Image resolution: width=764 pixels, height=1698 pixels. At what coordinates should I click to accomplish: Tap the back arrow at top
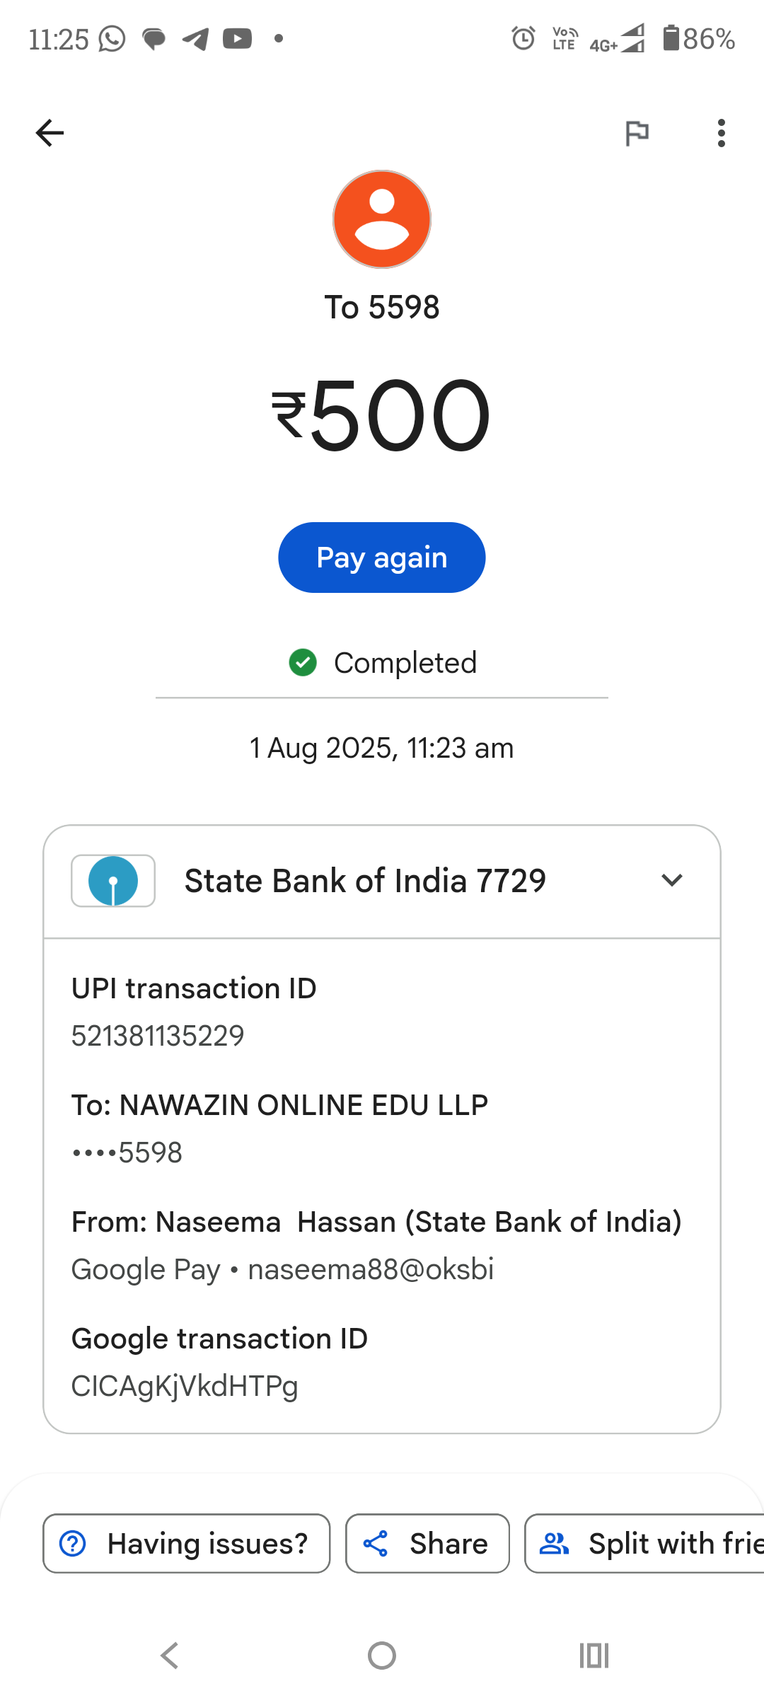click(50, 132)
